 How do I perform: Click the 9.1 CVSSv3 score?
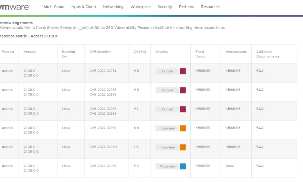(x=136, y=109)
